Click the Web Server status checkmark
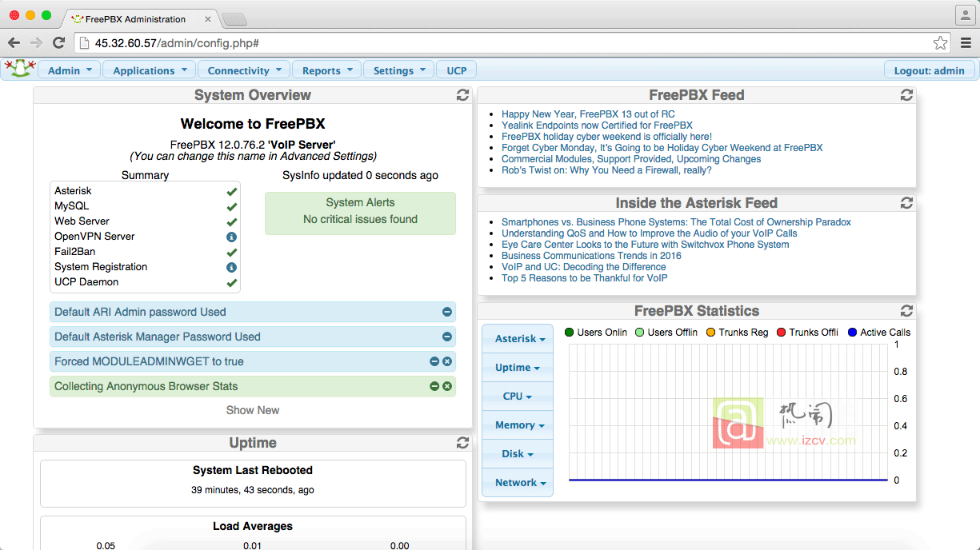Screen dimensions: 980x550 (231, 221)
